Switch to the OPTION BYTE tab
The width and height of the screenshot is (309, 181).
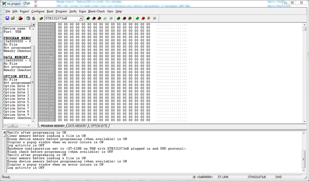pyautogui.click(x=99, y=126)
